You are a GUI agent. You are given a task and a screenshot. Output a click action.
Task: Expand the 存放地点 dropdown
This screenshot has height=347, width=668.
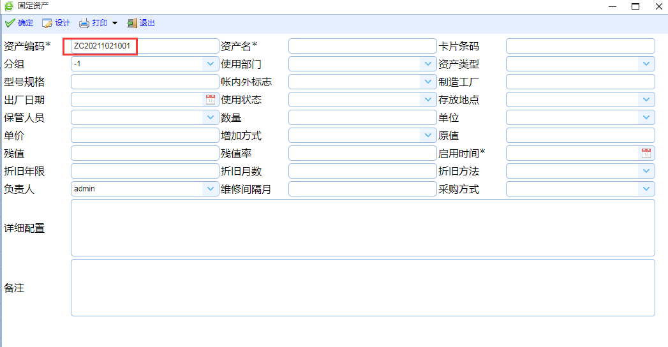tap(646, 100)
